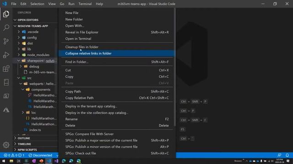Open notifications bell in status bar

tap(287, 155)
